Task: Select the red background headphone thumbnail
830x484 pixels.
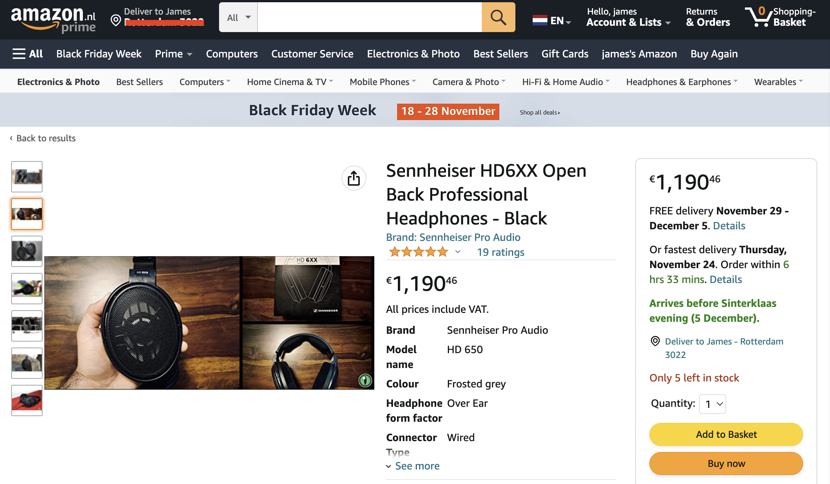Action: (x=27, y=400)
